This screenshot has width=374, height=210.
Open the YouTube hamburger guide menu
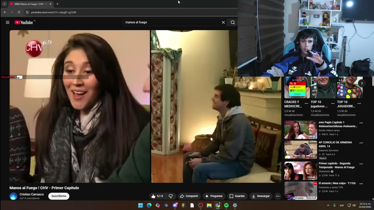[x=8, y=22]
